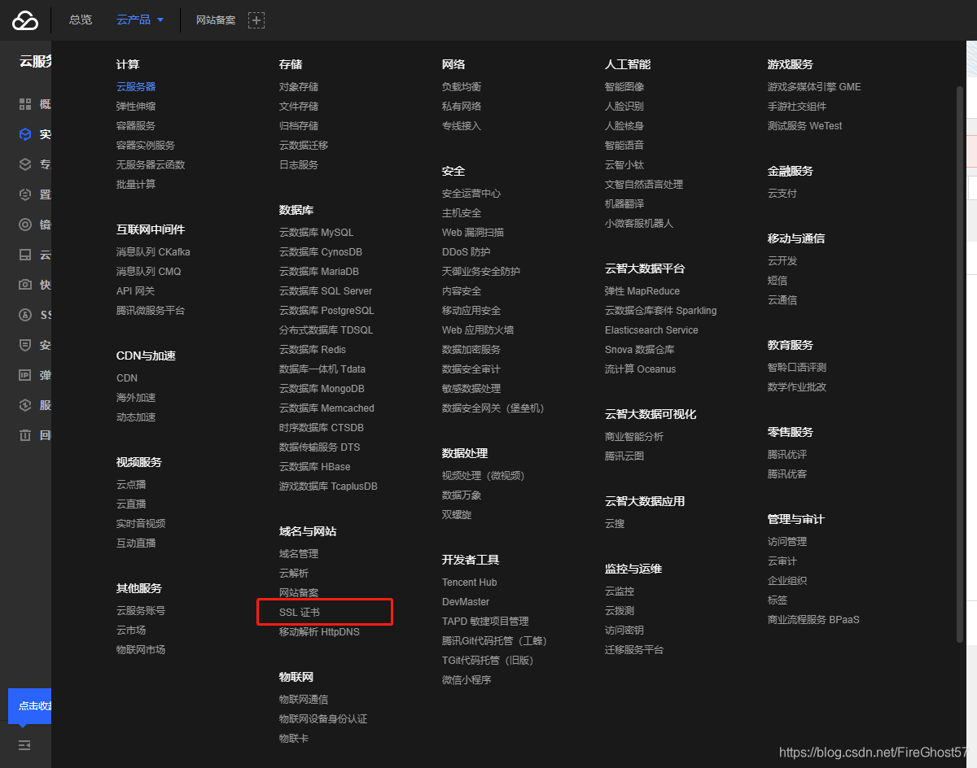
Task: Open 访问密钥 link
Action: click(624, 630)
